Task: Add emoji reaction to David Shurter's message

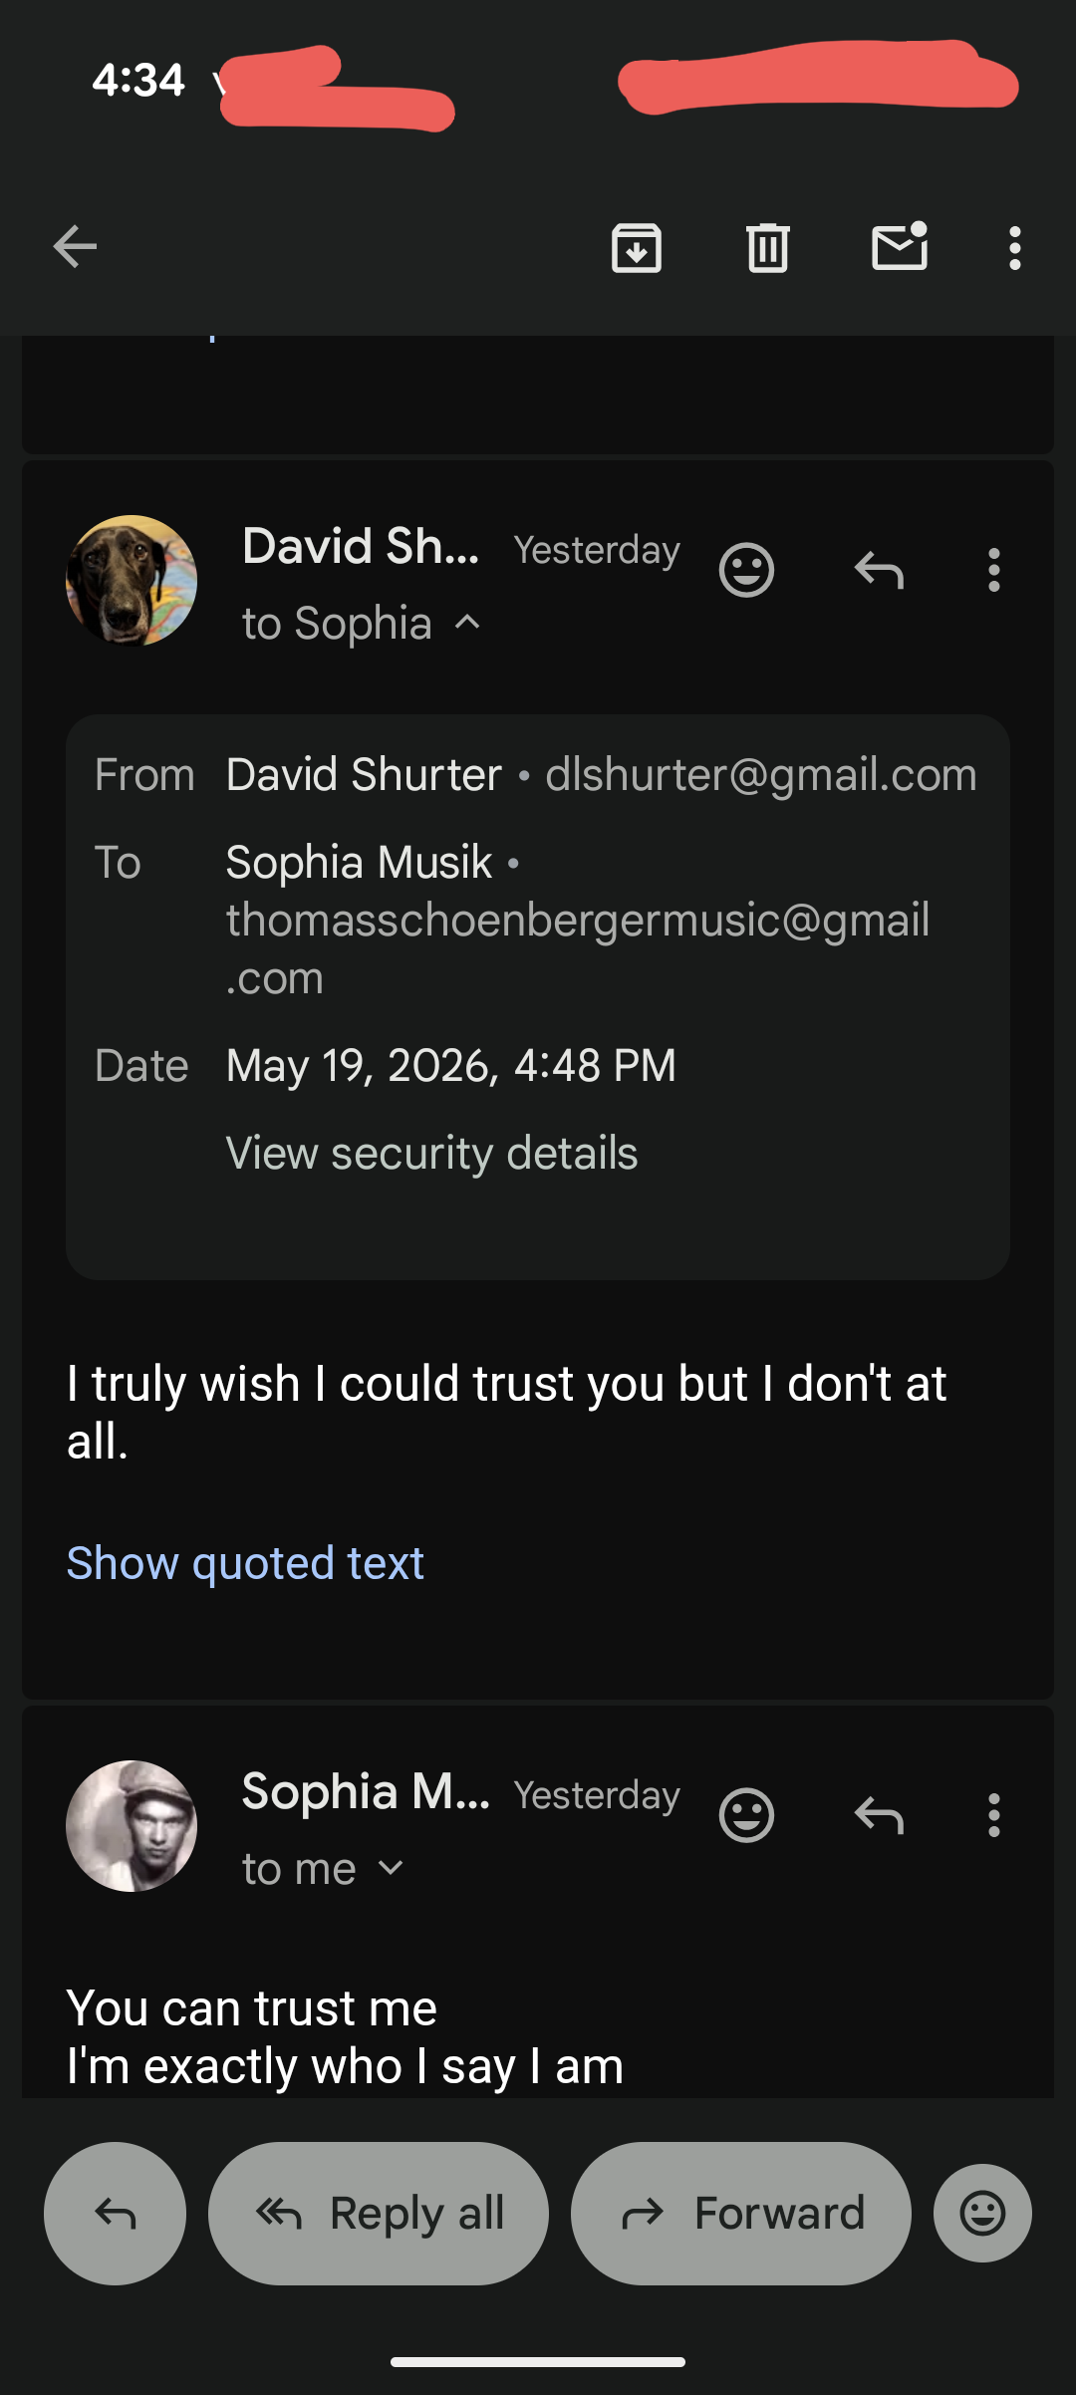Action: point(746,570)
